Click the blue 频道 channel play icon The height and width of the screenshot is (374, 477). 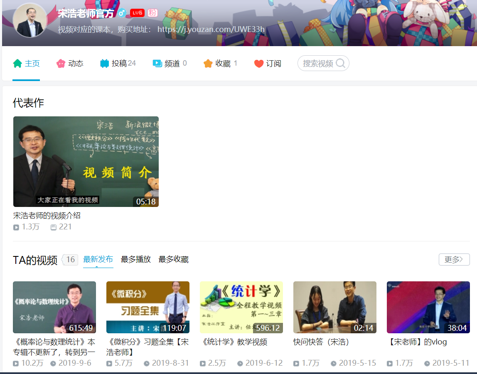(157, 63)
